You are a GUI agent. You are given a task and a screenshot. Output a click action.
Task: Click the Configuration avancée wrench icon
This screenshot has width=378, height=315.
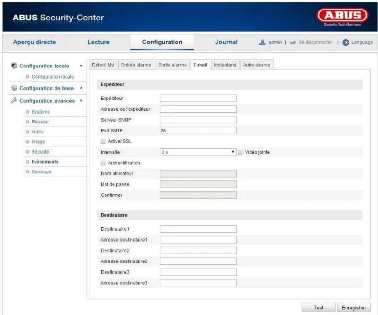(14, 101)
